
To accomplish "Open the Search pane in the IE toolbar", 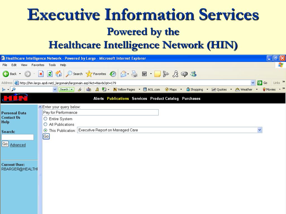I will click(x=74, y=74).
